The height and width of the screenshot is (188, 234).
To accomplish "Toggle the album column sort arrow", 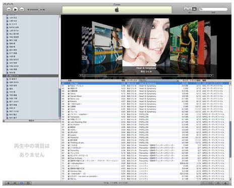I will click(x=178, y=81).
